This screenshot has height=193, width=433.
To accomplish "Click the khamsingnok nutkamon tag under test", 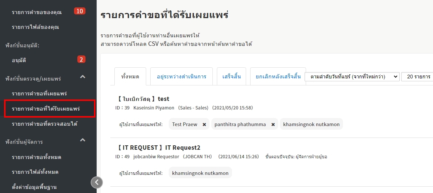I will (311, 124).
